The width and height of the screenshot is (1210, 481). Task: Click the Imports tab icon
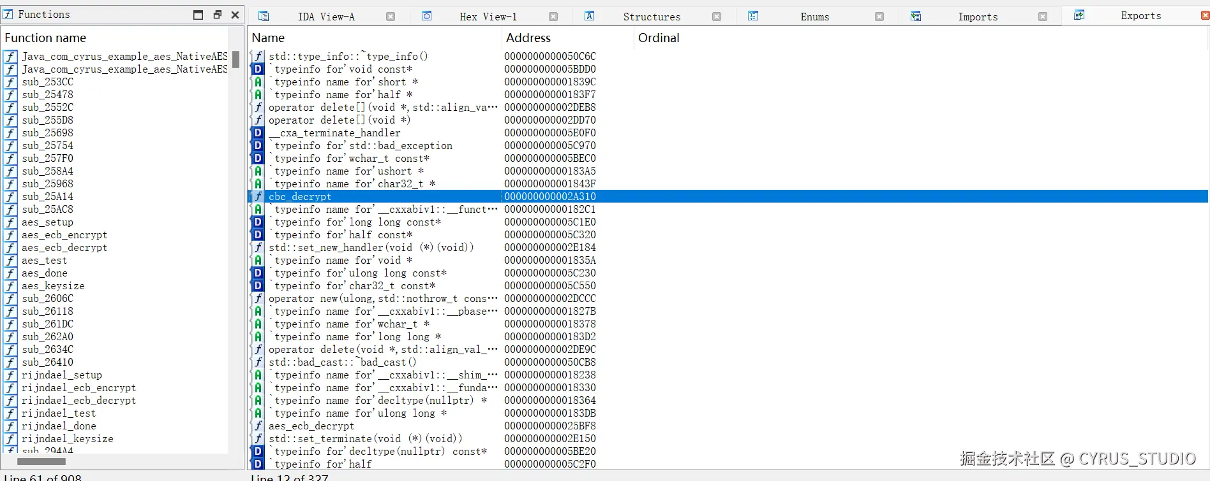coord(916,16)
